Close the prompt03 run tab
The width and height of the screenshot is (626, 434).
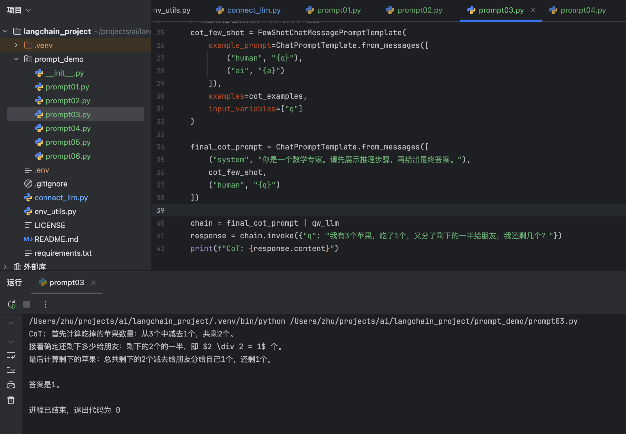(93, 283)
